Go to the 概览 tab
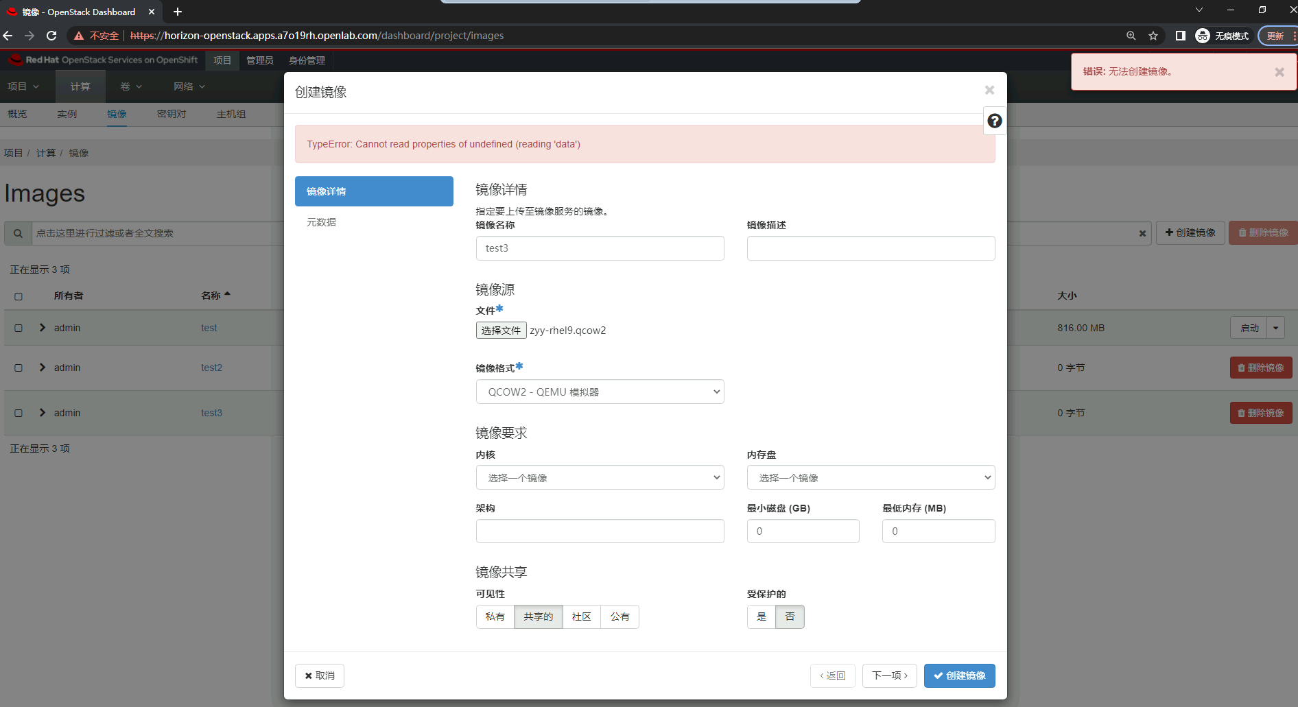 [x=17, y=114]
